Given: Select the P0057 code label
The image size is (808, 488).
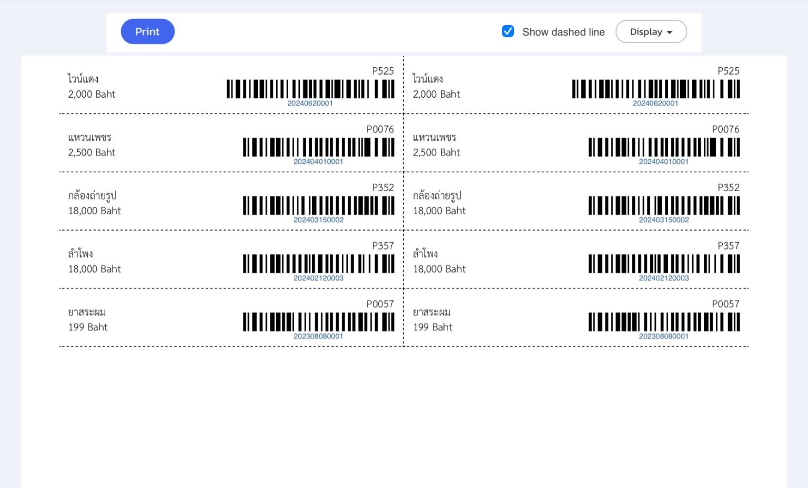Looking at the screenshot, I should [x=381, y=304].
